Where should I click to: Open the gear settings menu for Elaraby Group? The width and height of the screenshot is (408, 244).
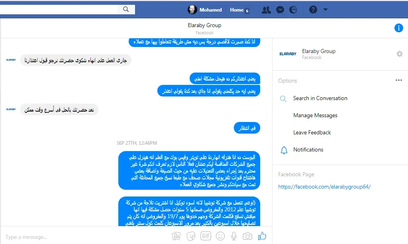tap(399, 54)
